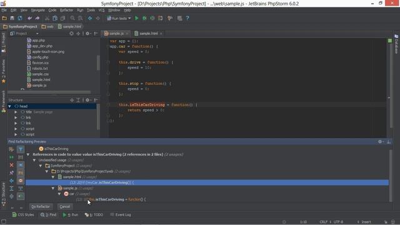Open the Tools menu
Viewport: 400px width, 225px height.
click(91, 10)
